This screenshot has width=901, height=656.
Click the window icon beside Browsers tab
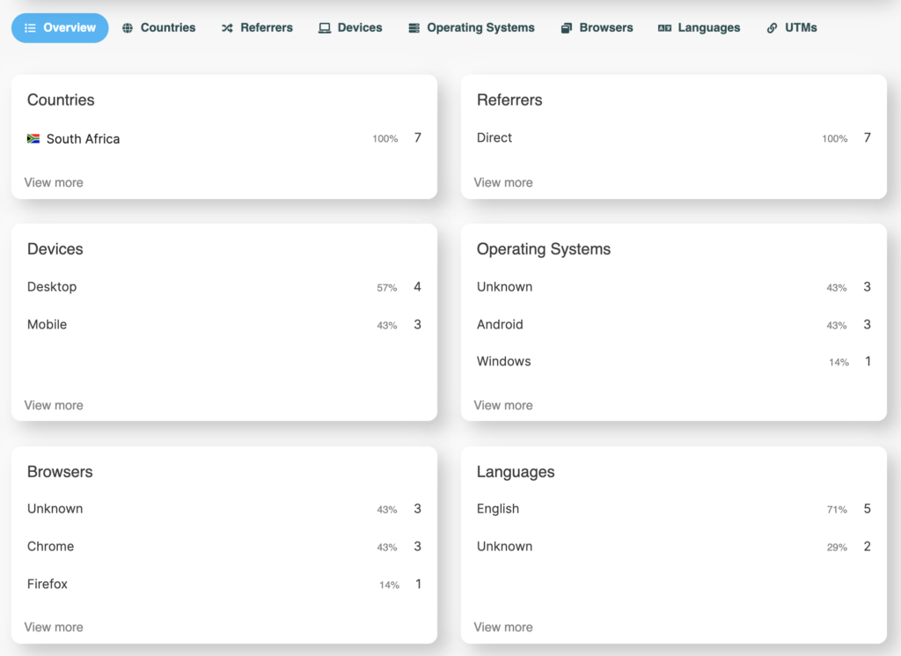(x=567, y=28)
